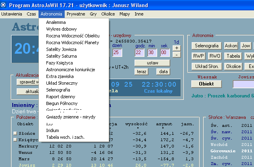
Task: Click the aktualiz button in Aktualizacja
Action: tap(28, 91)
